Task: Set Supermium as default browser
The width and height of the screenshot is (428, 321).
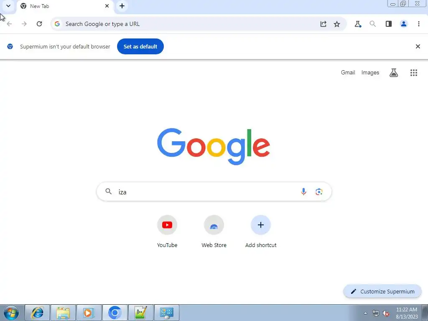Action: coord(140,46)
